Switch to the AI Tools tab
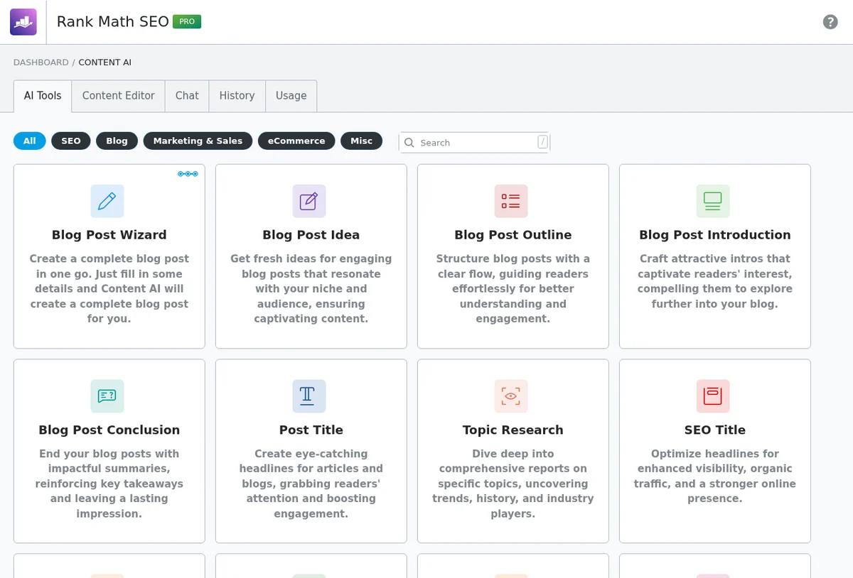Viewport: 853px width, 578px height. coord(43,96)
